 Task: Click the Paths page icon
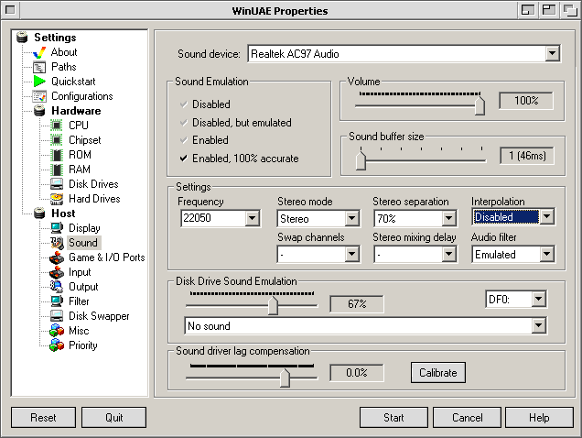[39, 67]
